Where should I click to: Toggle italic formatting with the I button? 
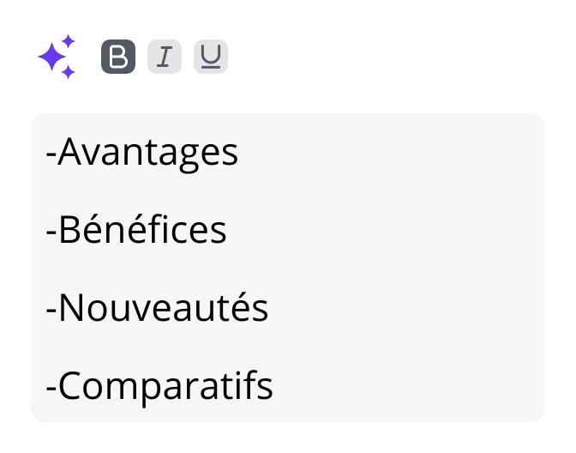click(x=165, y=57)
